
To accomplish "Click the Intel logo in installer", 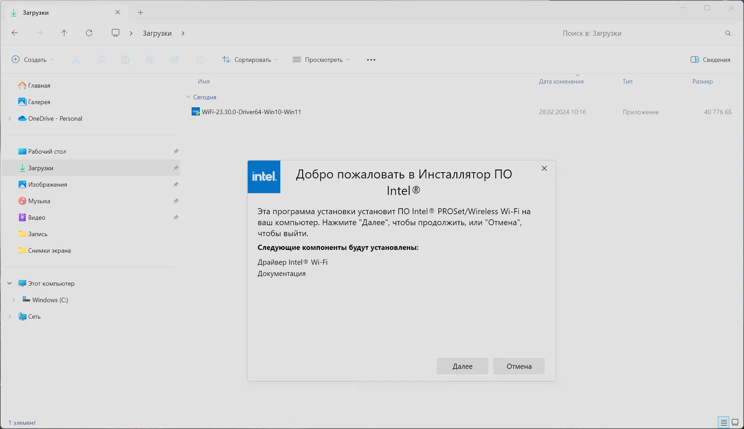I will 264,177.
